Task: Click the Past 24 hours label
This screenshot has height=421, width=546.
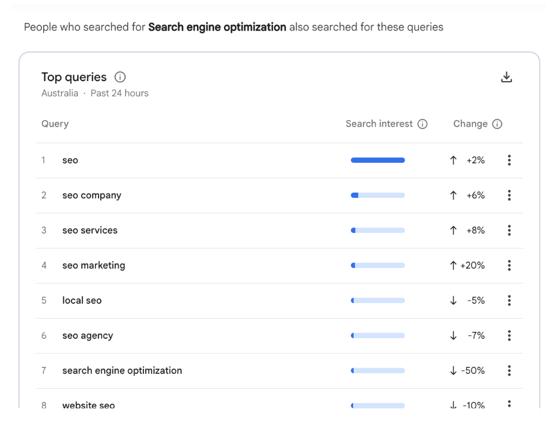Action: (119, 93)
